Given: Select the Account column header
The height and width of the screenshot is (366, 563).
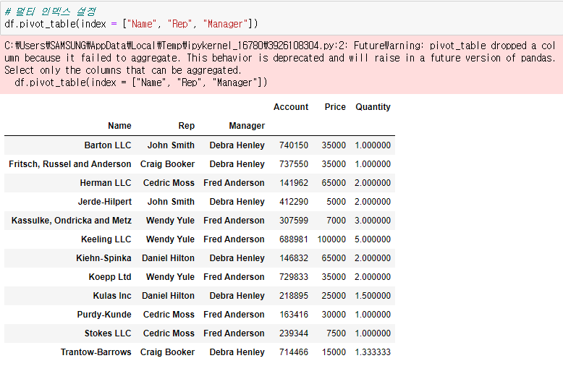Looking at the screenshot, I should click(291, 107).
